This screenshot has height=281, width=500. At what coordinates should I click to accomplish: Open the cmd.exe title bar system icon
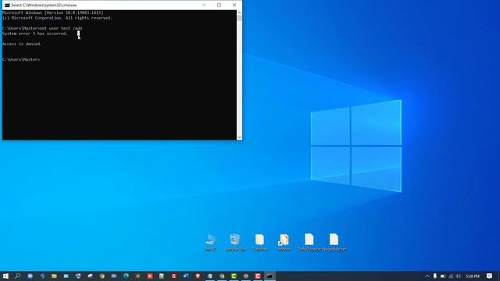pyautogui.click(x=7, y=5)
